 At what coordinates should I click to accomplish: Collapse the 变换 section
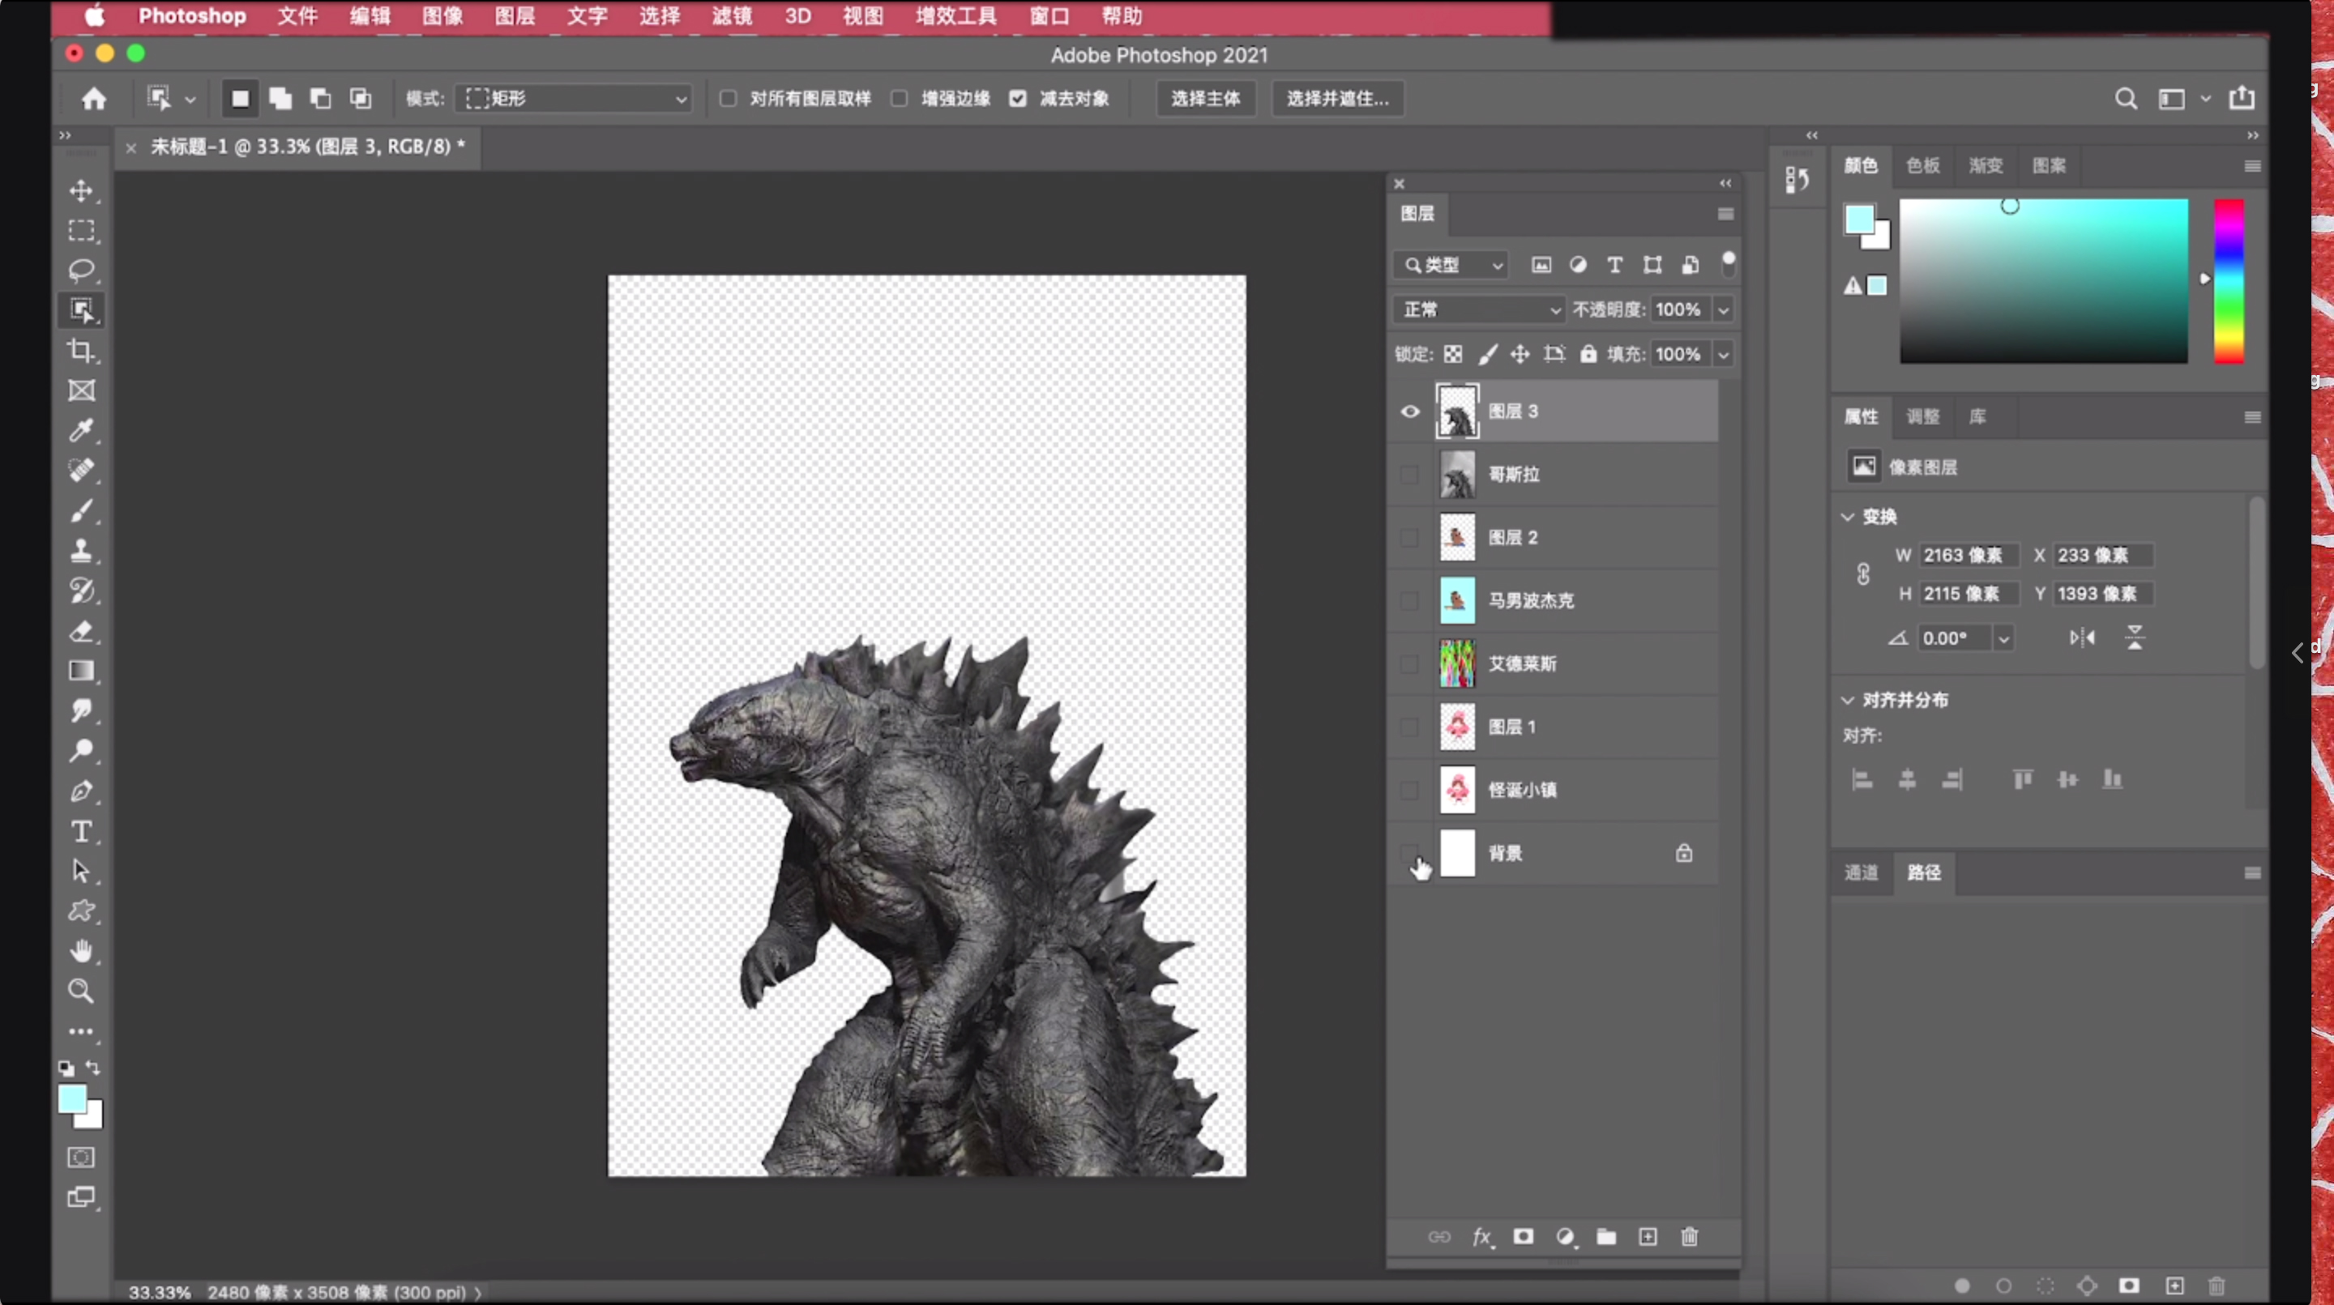point(1848,516)
